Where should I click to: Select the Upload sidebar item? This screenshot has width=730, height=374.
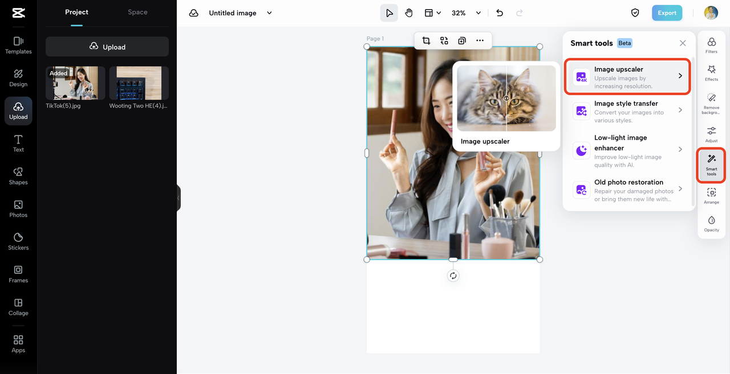18,111
